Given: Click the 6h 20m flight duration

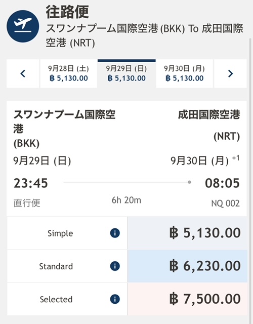Looking at the screenshot, I should point(126,200).
